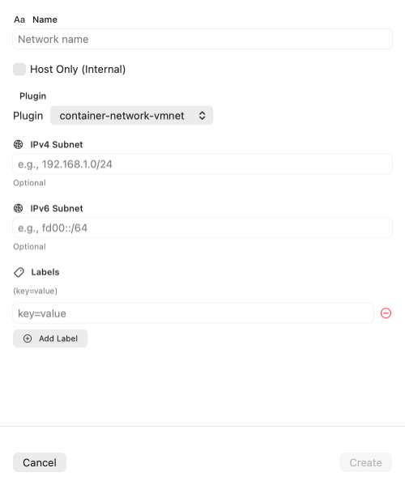Screen dimensions: 405x485
Task: Click the Labels heading text
Action: 45,272
